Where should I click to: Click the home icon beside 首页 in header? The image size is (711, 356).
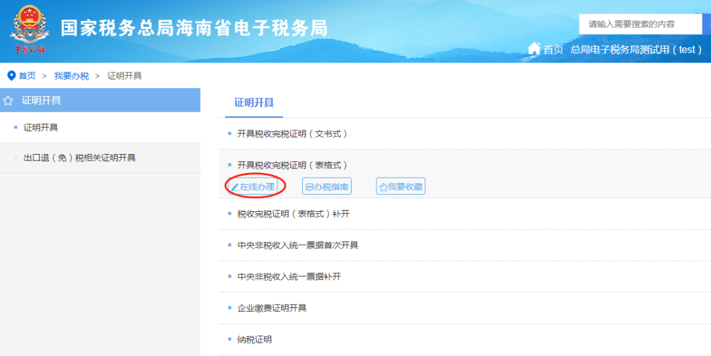(534, 48)
